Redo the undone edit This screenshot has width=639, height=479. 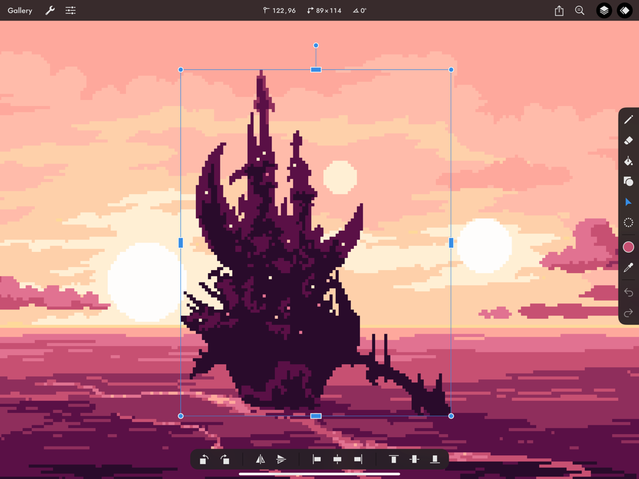coord(628,312)
